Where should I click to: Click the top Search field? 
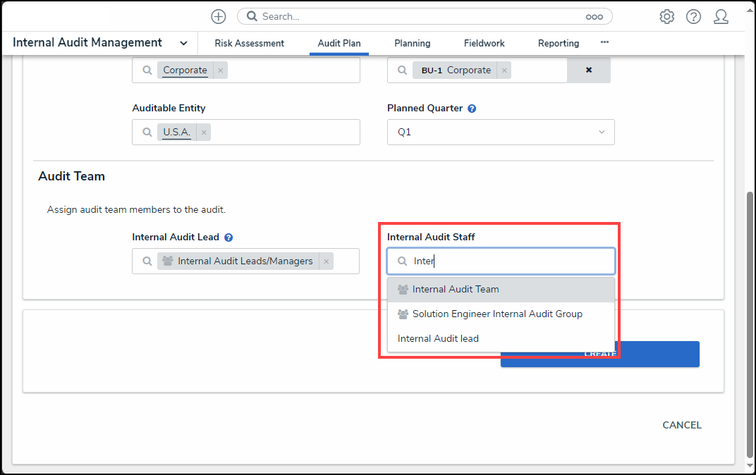[x=423, y=16]
